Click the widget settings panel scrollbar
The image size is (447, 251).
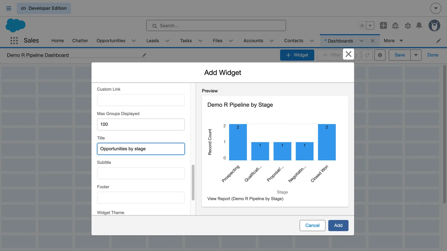point(193,183)
